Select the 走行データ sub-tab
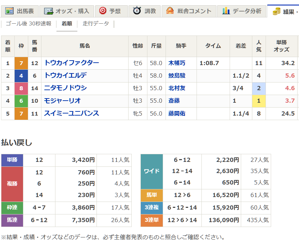 click(96, 24)
